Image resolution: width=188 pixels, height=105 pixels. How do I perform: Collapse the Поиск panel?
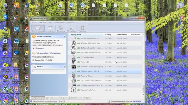[x=64, y=66]
